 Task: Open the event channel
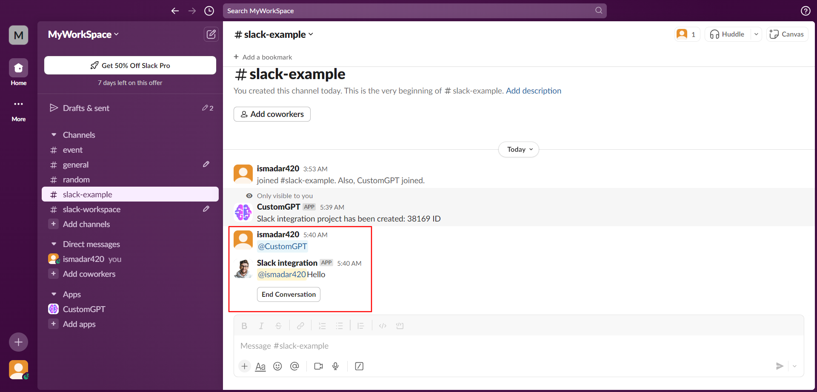[x=130, y=150]
